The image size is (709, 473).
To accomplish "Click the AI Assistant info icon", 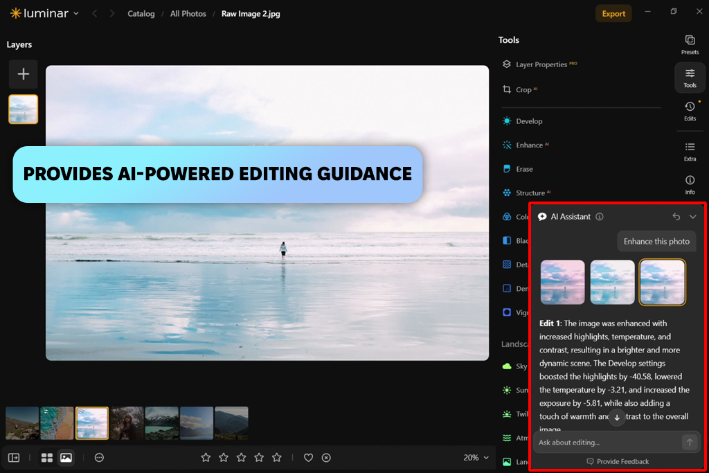I will 600,217.
